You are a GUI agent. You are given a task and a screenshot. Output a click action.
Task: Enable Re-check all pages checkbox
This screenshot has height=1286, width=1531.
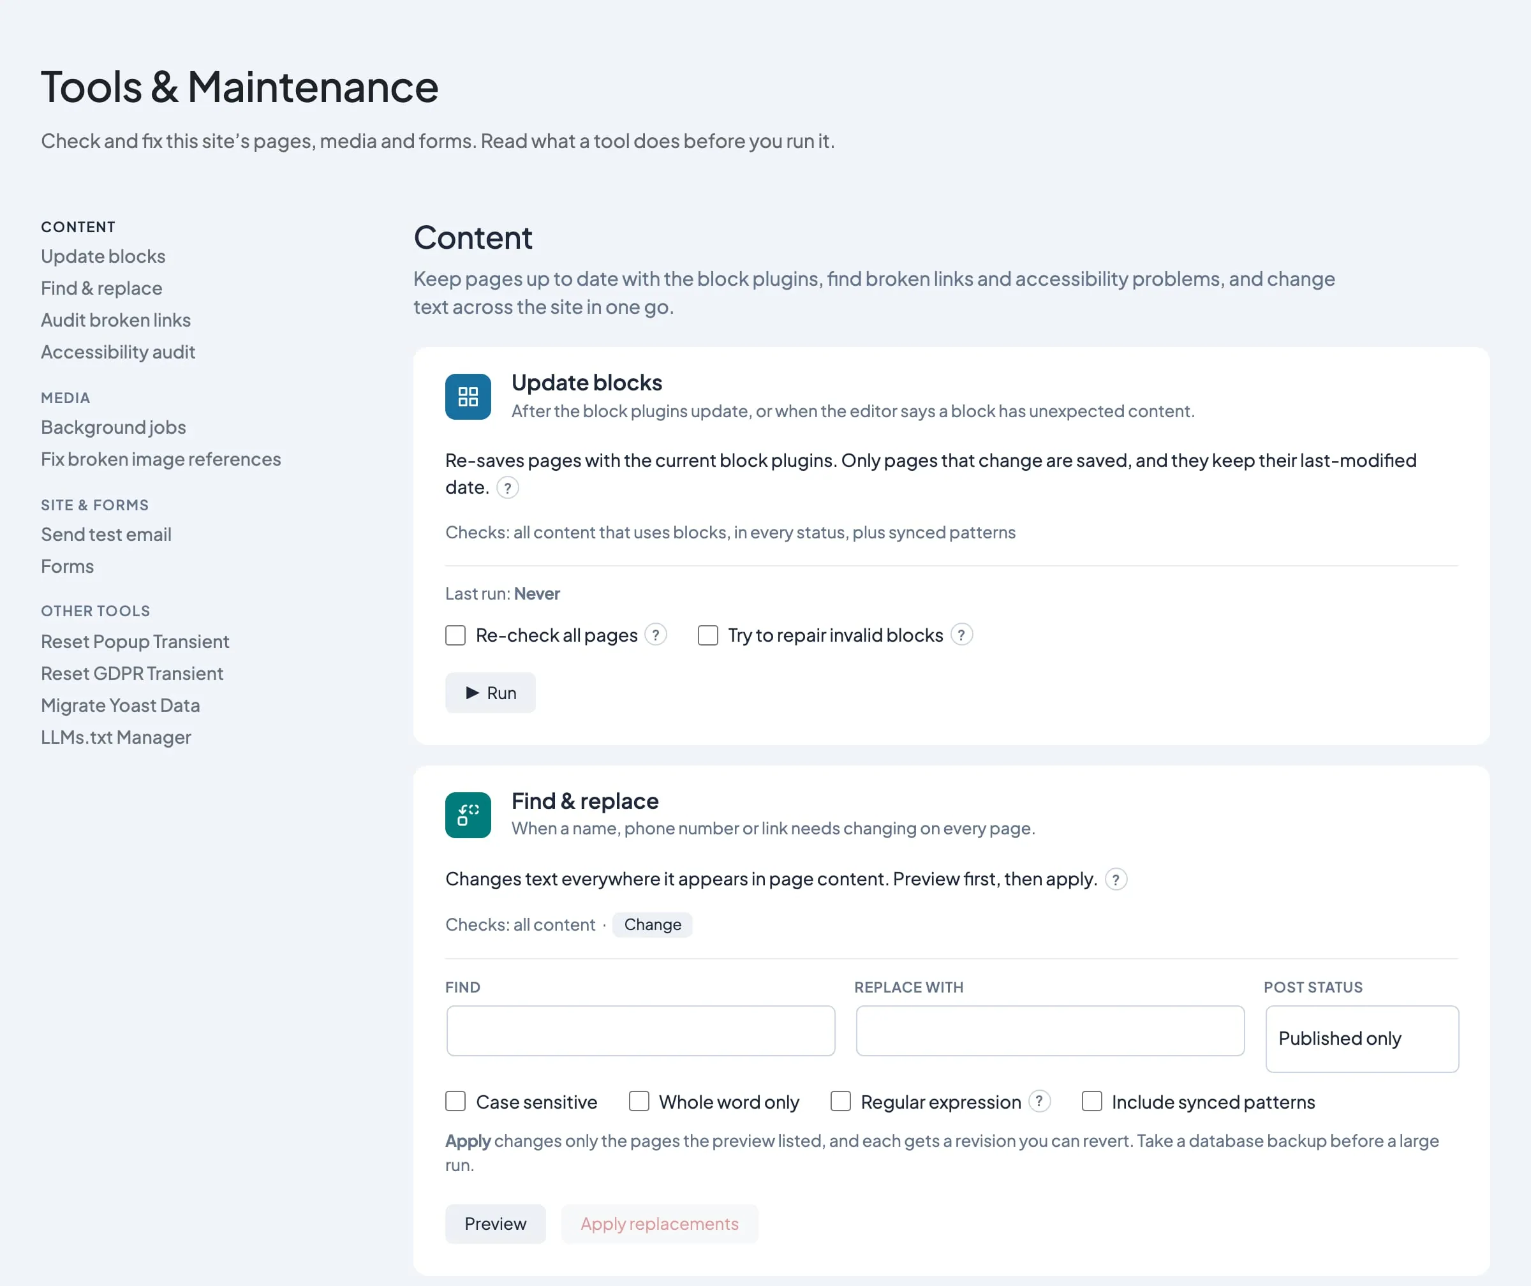pos(455,635)
